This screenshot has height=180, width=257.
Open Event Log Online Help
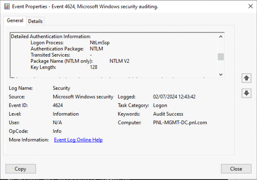(x=78, y=139)
